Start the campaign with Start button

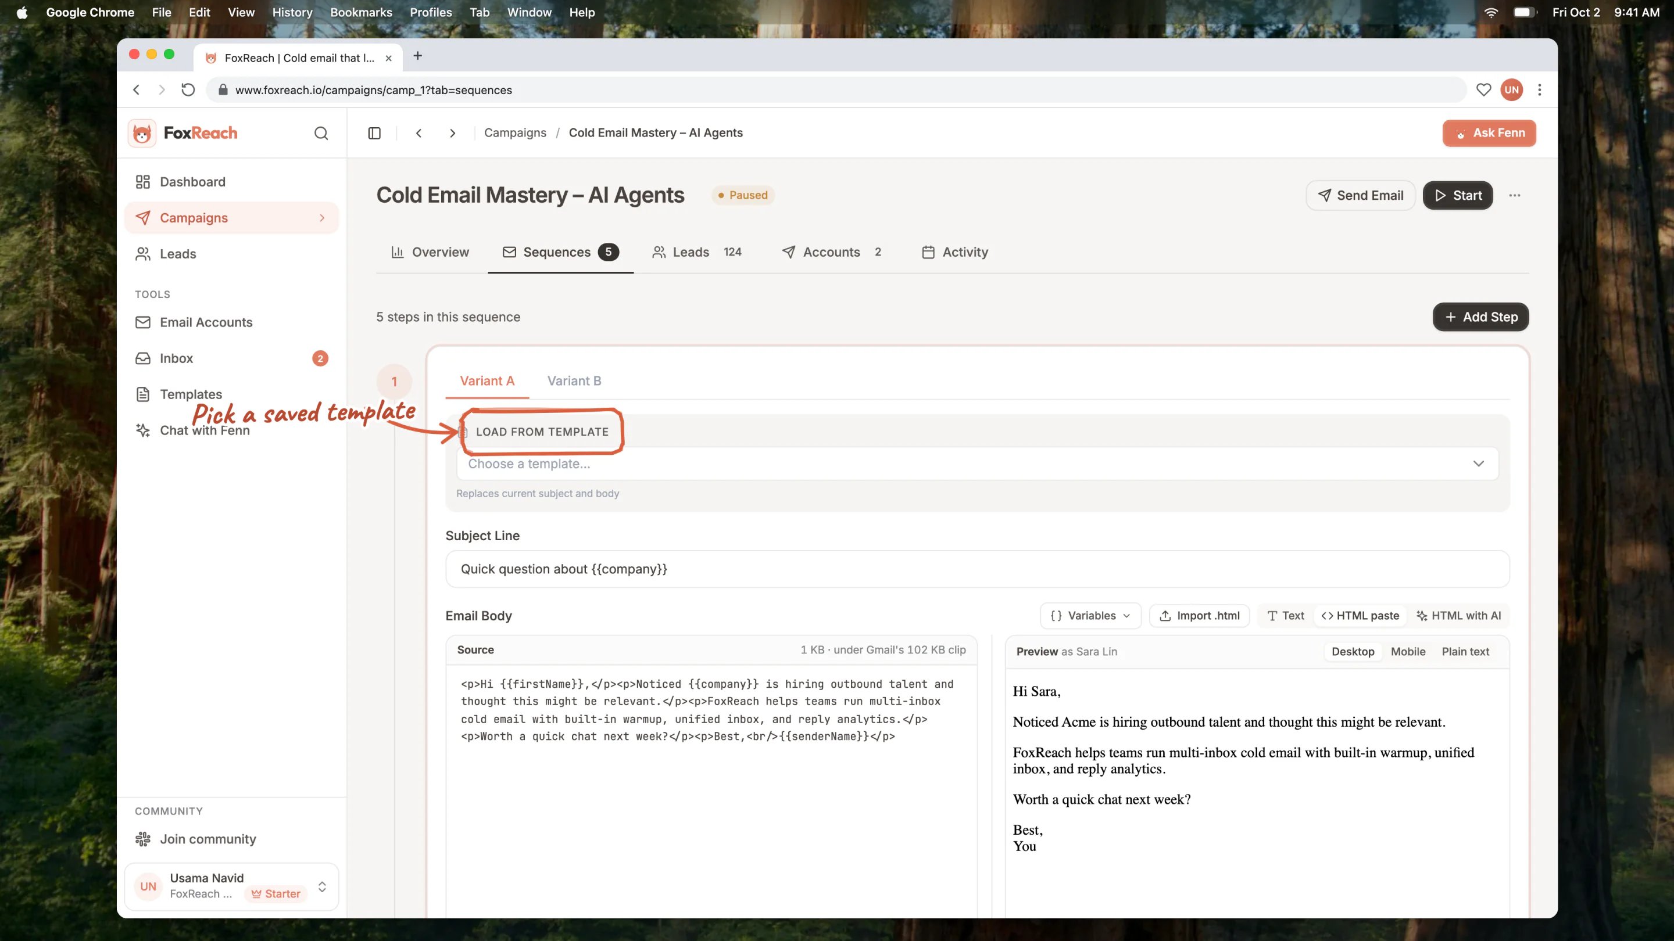coord(1458,196)
